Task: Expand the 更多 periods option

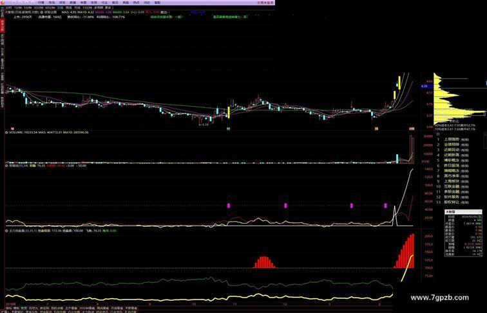Action: [x=109, y=8]
